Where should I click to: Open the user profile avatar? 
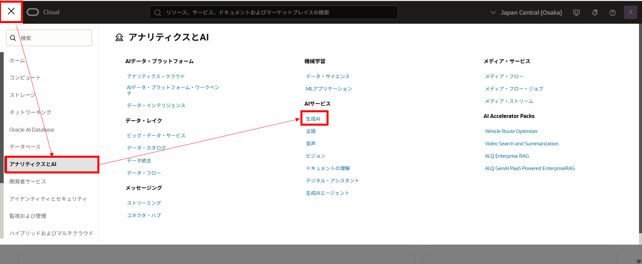pos(630,12)
